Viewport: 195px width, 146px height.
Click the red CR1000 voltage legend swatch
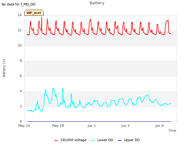tap(56, 141)
